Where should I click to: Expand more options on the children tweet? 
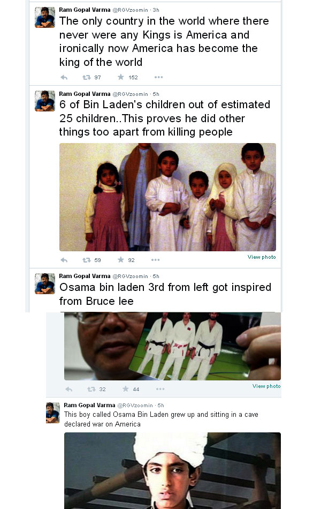pos(156,260)
